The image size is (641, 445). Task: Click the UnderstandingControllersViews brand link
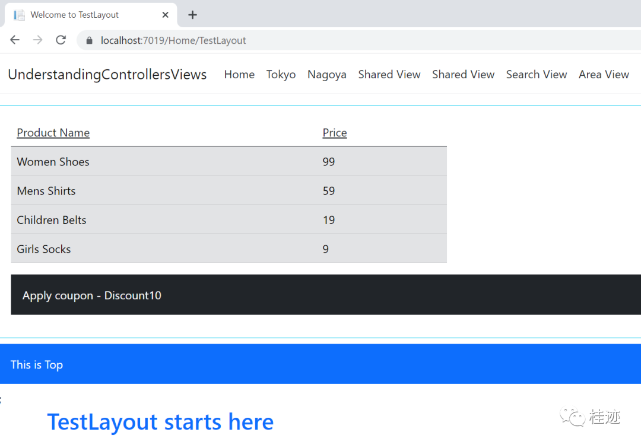click(x=107, y=74)
